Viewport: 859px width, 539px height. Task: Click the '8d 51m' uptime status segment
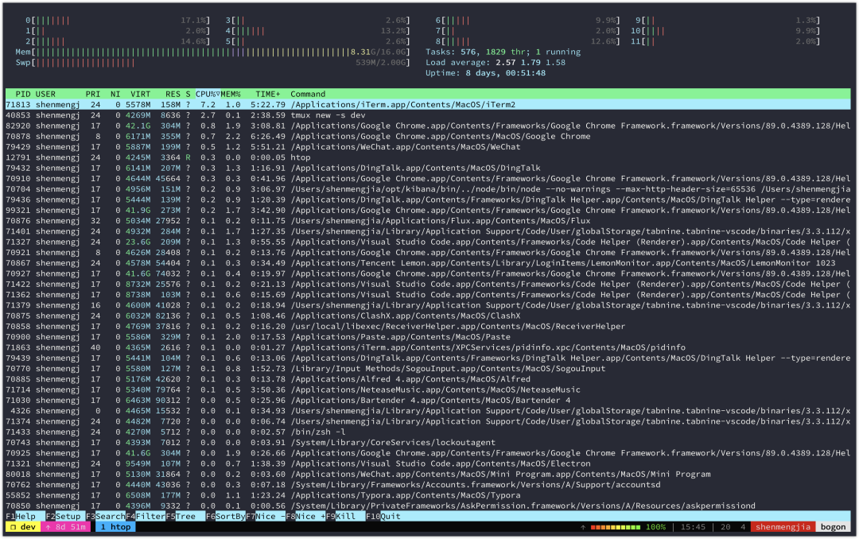pos(66,527)
